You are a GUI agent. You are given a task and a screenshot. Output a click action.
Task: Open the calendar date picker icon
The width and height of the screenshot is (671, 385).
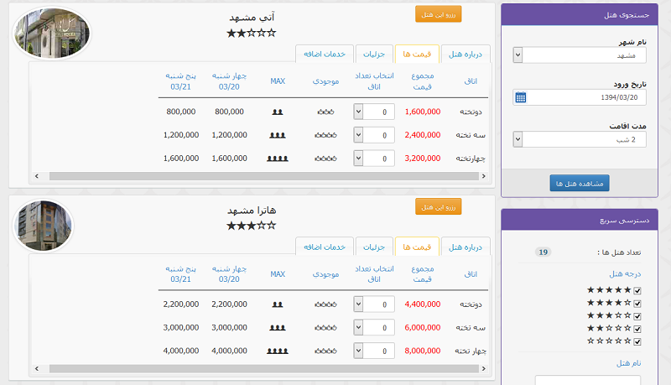point(520,97)
